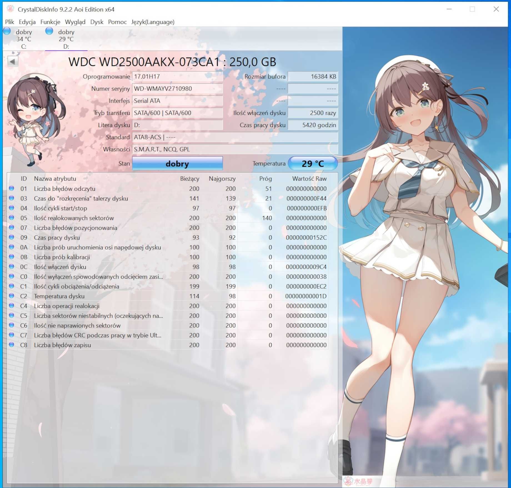Click the Własności field S.M.A.R.T., NCQ, GPL
Image resolution: width=511 pixels, height=488 pixels.
(x=235, y=149)
